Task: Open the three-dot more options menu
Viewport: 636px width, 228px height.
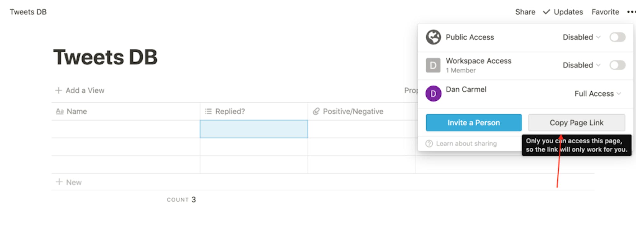Action: pos(631,12)
